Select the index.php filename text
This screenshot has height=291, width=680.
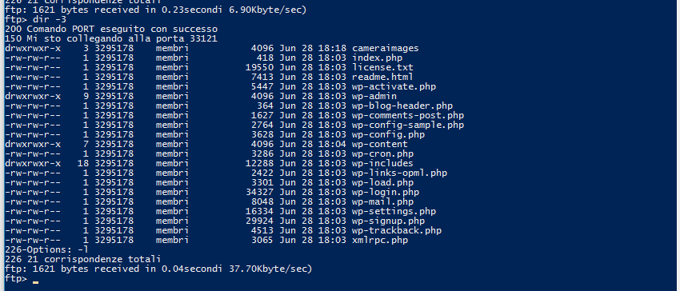coord(378,58)
